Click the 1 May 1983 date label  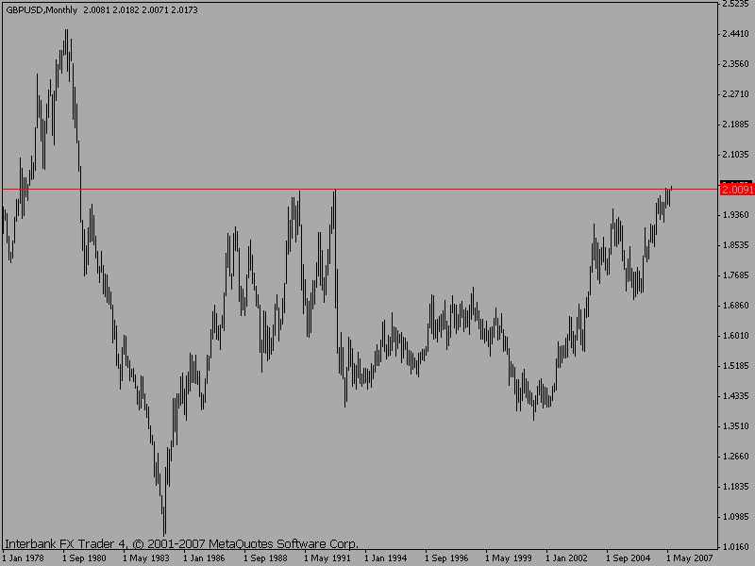coord(144,558)
